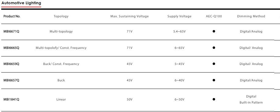Click the Dimming Method column header
280x112 pixels.
[x=251, y=16]
